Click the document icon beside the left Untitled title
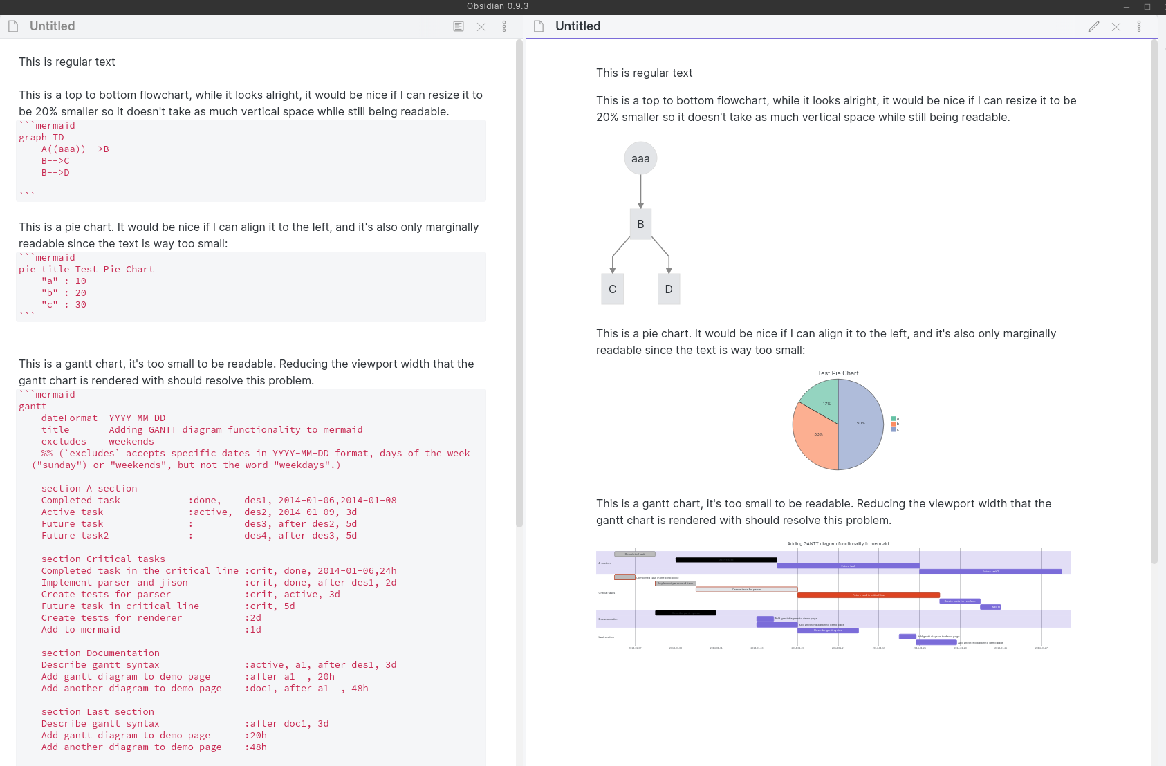This screenshot has height=766, width=1166. pyautogui.click(x=12, y=25)
